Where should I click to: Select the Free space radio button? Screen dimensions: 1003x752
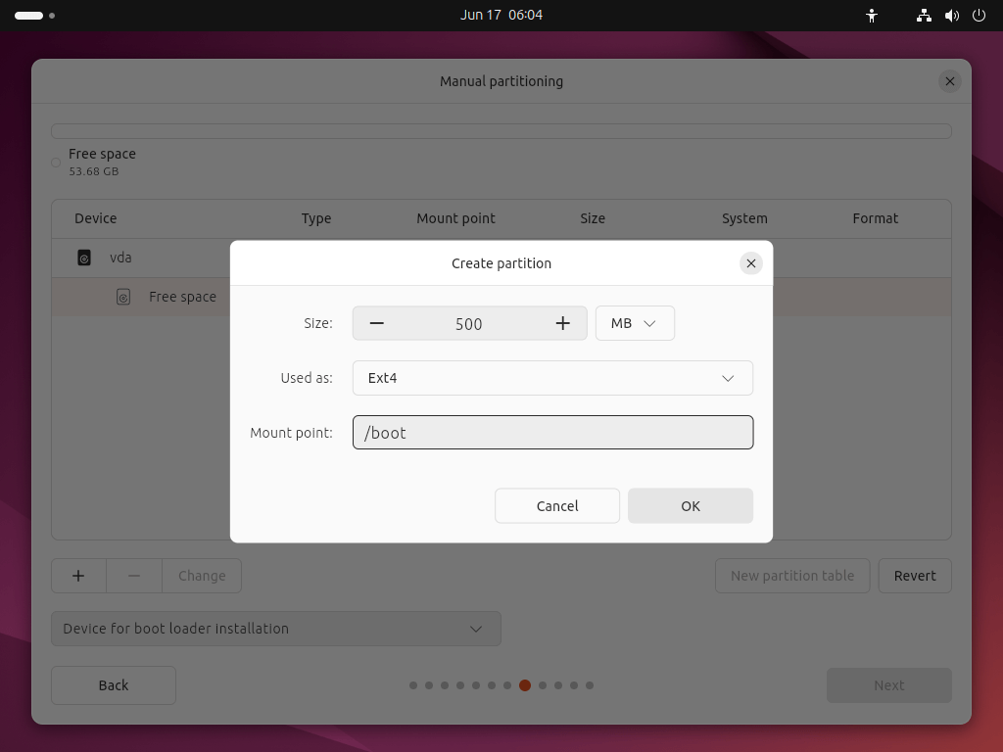56,163
